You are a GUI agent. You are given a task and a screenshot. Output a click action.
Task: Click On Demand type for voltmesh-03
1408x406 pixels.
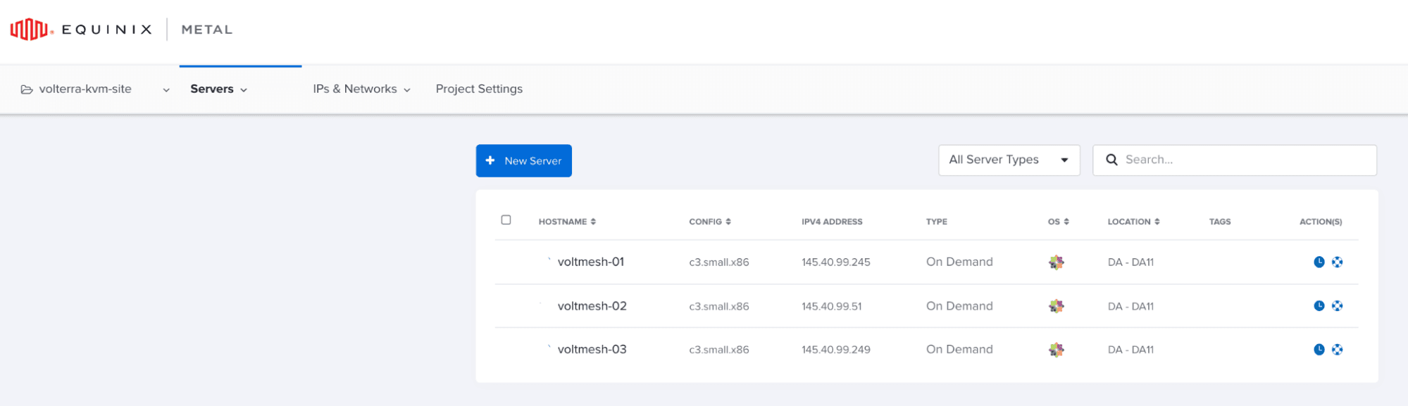click(x=959, y=350)
